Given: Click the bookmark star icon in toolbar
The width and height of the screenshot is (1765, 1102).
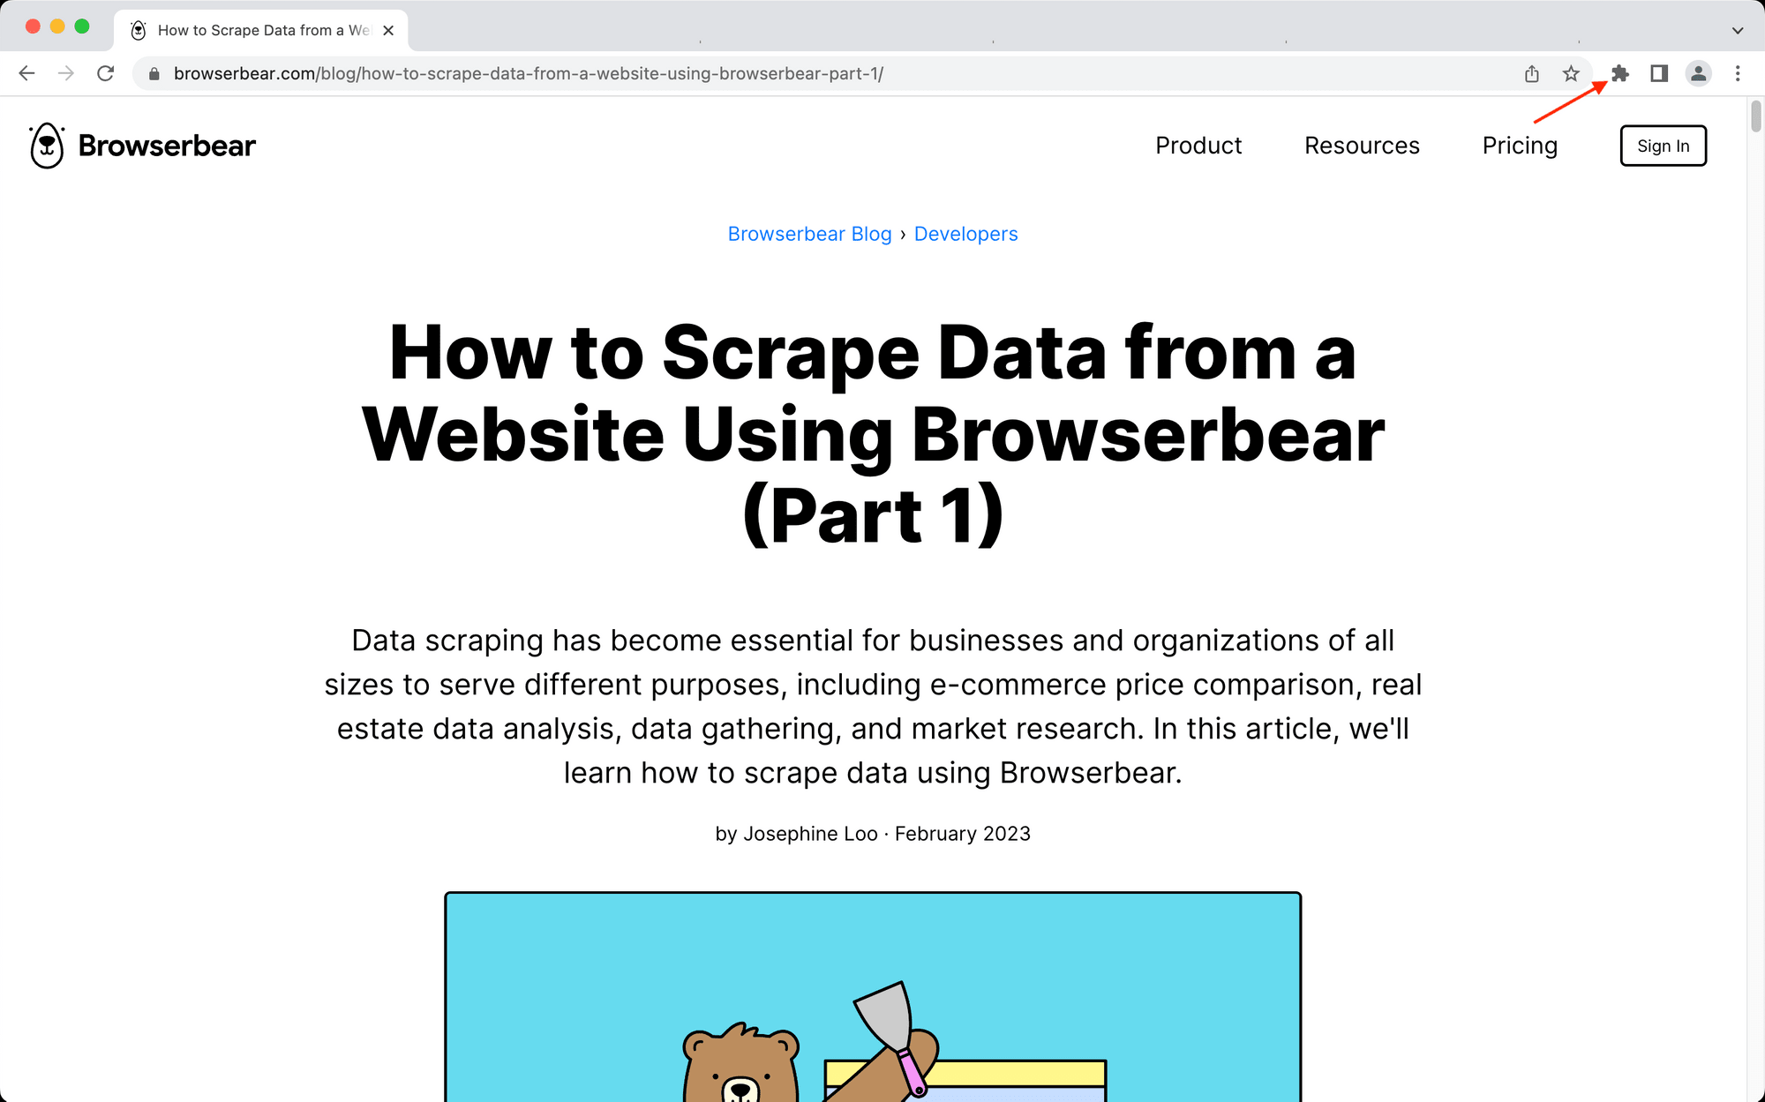Looking at the screenshot, I should click(x=1571, y=72).
